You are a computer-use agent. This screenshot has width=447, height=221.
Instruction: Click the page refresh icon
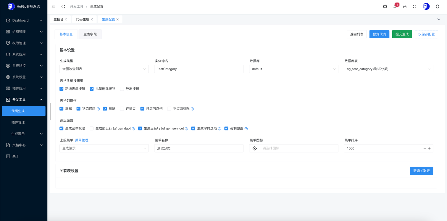tap(63, 6)
